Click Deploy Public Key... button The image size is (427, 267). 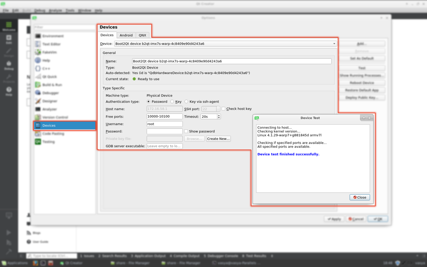362,98
